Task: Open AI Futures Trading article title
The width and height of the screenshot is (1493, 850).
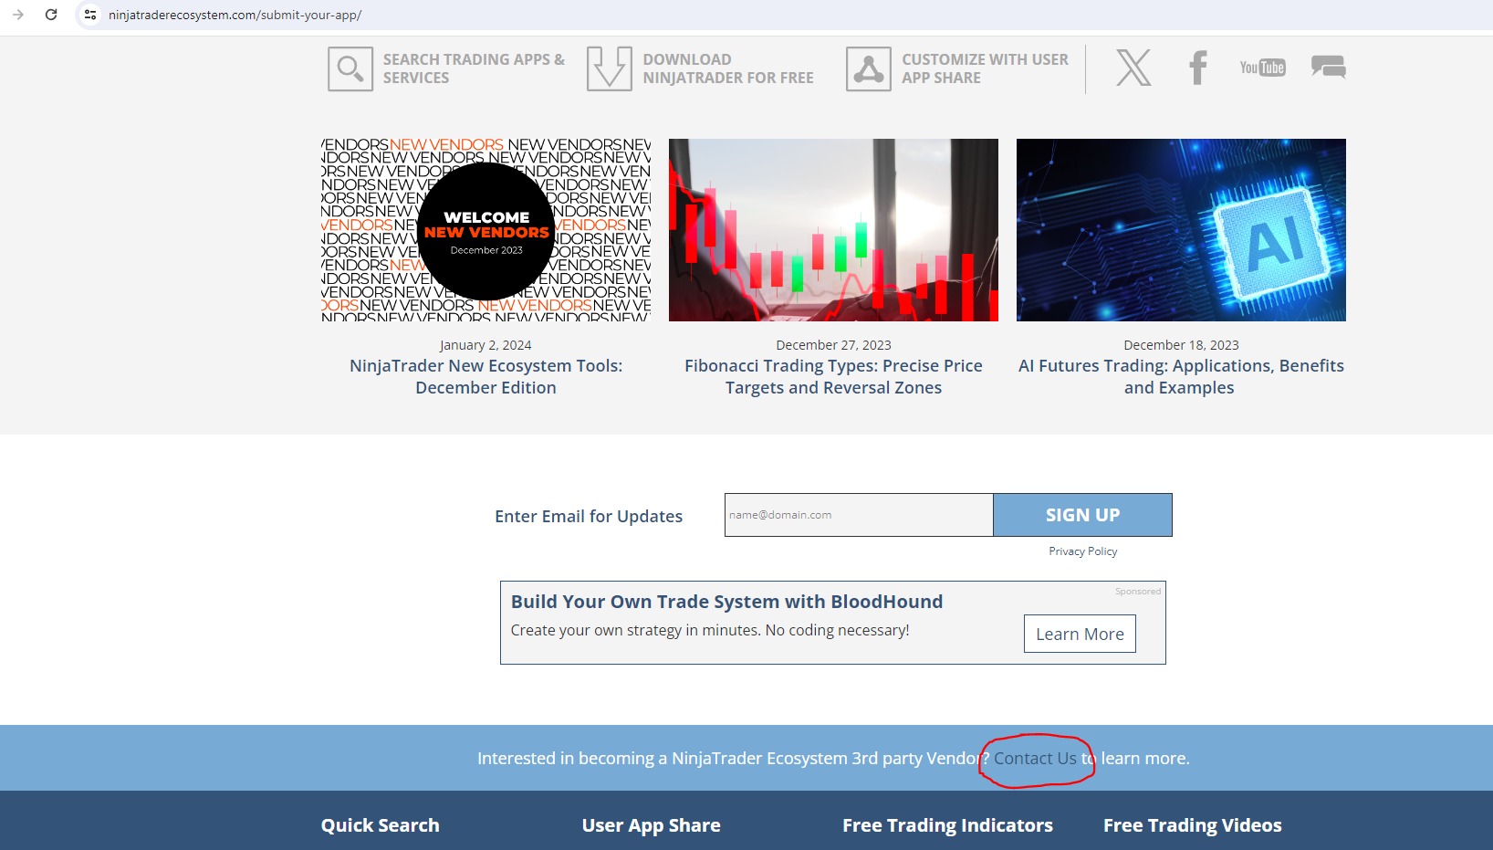Action: (x=1181, y=377)
